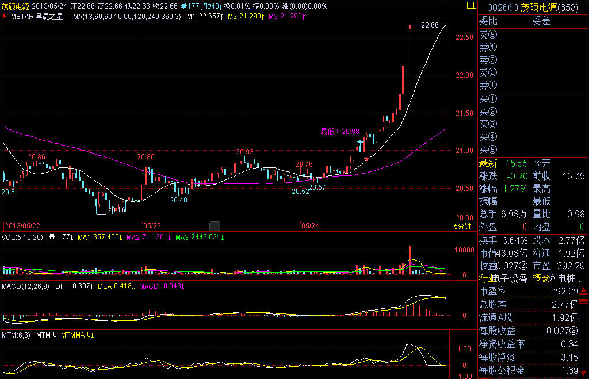Select the MACD(12,26,9) indicator label
589x379 pixels.
(x=26, y=286)
